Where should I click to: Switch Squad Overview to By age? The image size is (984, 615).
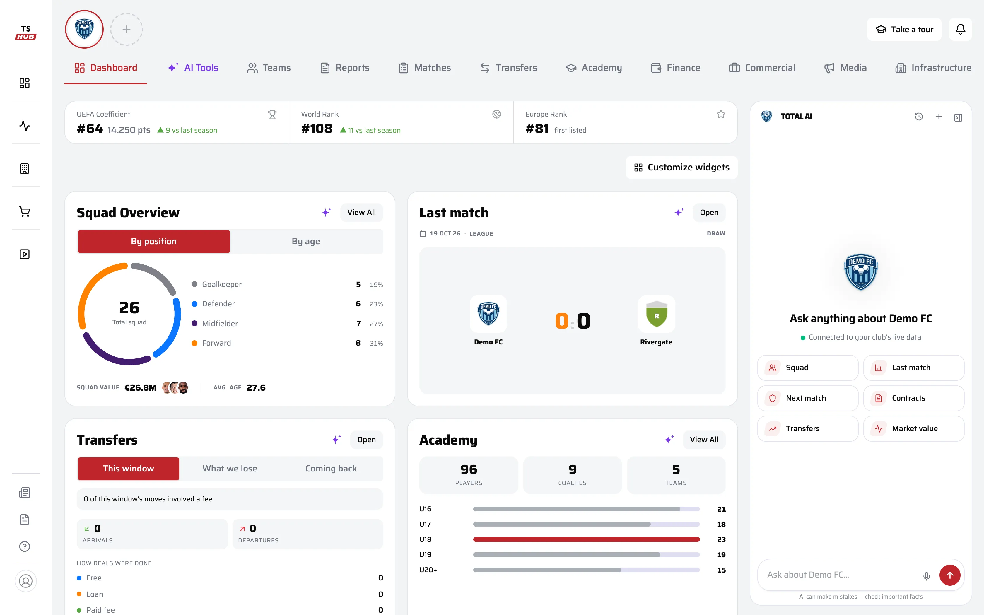pyautogui.click(x=306, y=242)
